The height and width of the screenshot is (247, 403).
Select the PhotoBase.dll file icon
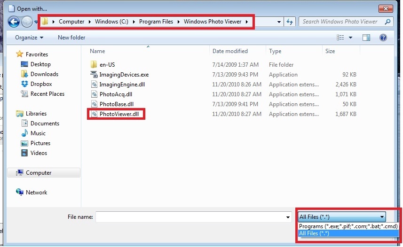(94, 104)
